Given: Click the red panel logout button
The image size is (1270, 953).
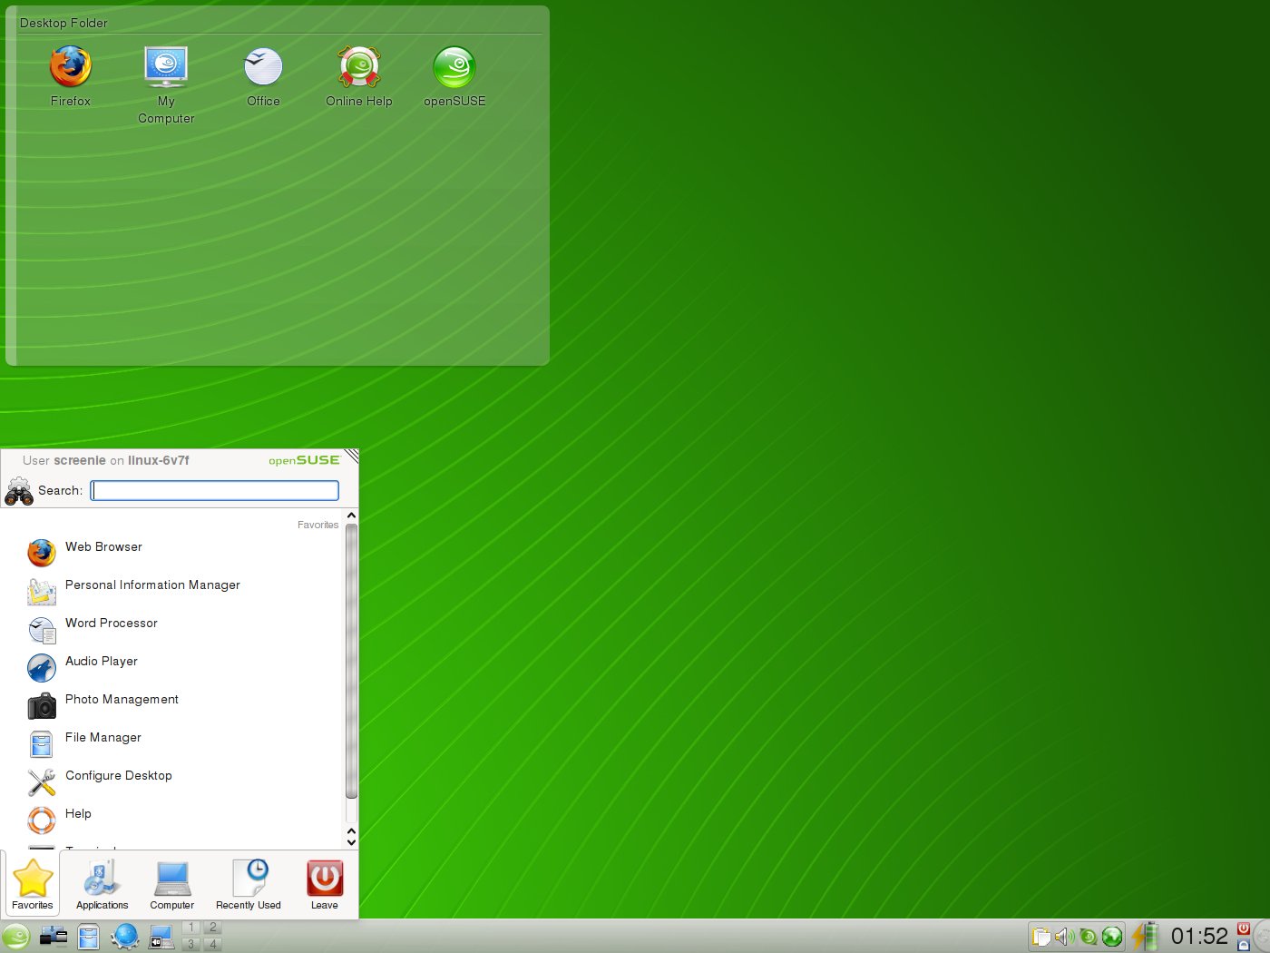Looking at the screenshot, I should (1244, 928).
